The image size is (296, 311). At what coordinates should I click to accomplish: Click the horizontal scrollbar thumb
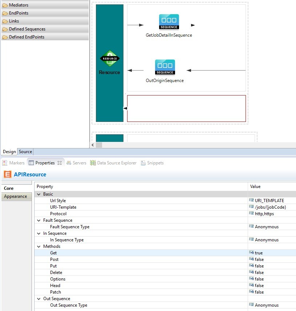click(99, 145)
